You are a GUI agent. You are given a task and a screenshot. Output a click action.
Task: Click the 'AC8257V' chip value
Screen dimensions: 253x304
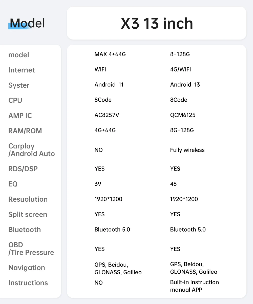pos(107,115)
